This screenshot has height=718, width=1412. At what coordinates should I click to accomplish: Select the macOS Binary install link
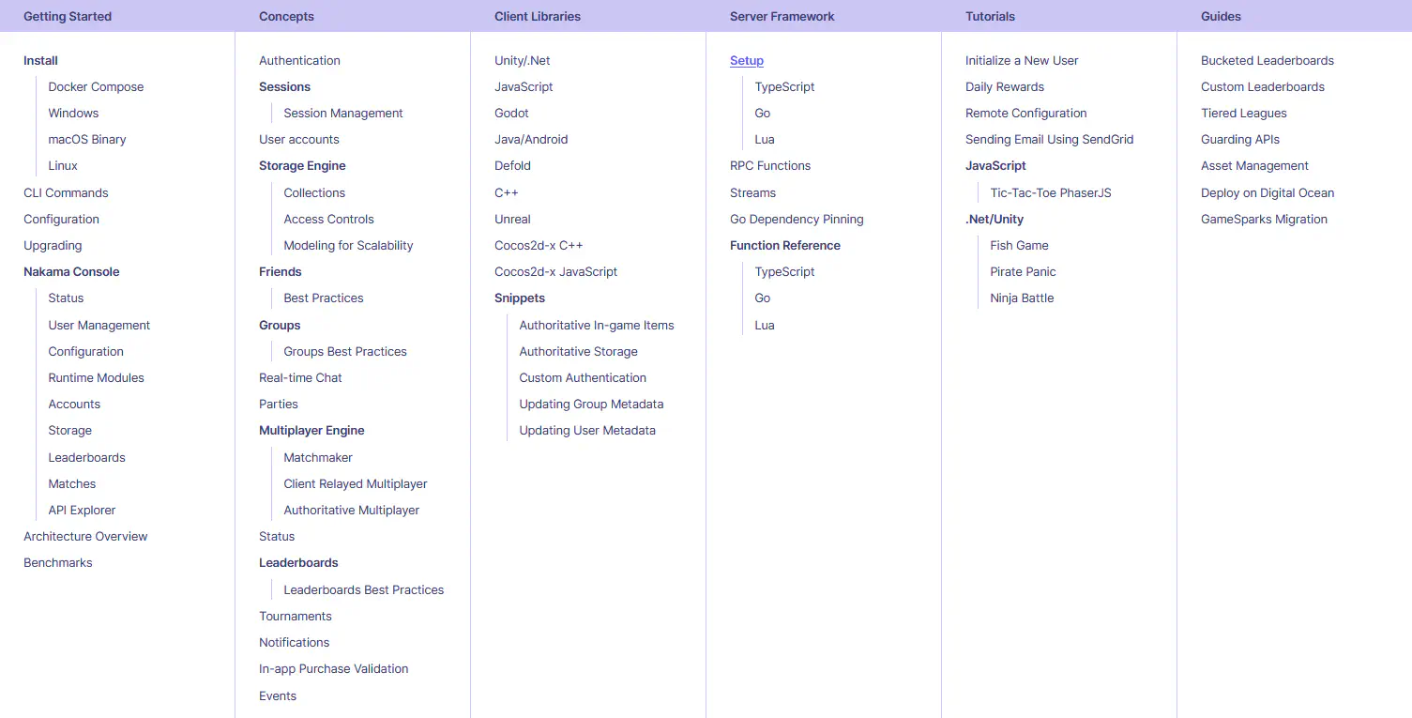(87, 139)
